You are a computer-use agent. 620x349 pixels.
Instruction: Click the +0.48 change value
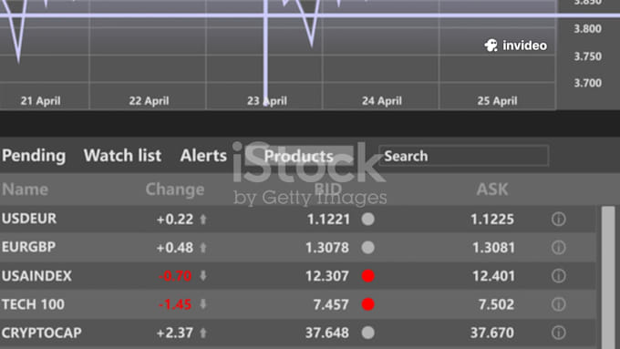(175, 248)
